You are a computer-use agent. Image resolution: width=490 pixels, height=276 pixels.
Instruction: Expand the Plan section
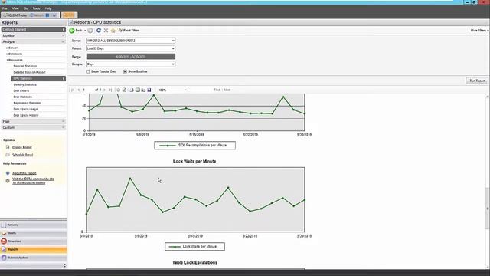click(x=33, y=121)
